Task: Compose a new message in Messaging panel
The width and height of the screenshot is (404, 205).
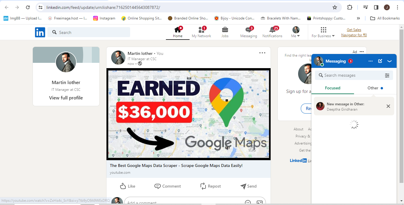Action: click(380, 61)
